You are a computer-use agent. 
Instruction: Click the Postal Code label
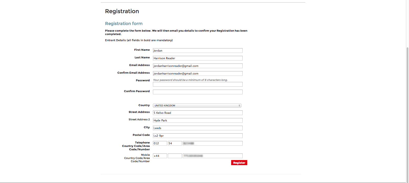pyautogui.click(x=141, y=135)
